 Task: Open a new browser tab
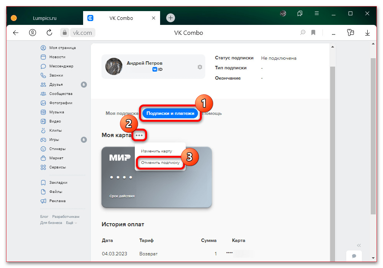[x=170, y=18]
